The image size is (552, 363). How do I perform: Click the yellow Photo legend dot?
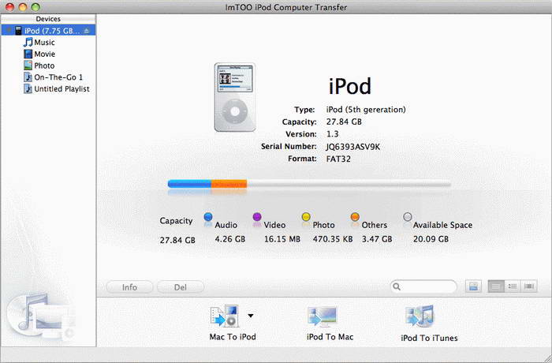coord(306,216)
